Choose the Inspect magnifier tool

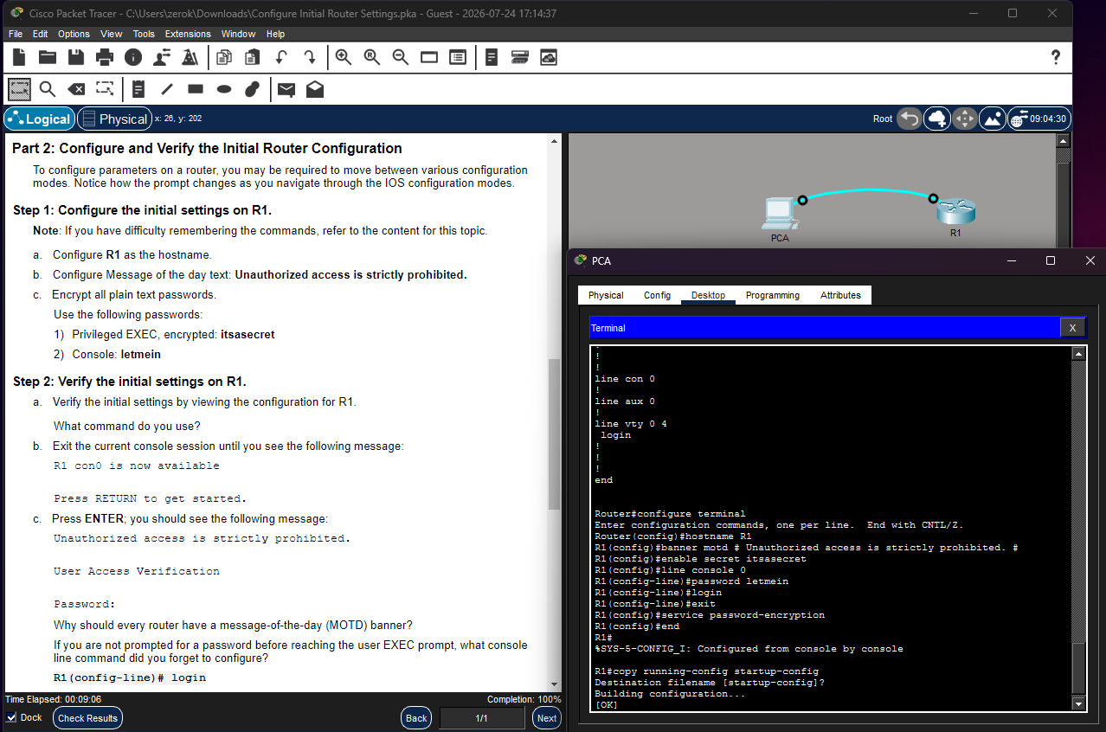point(48,89)
